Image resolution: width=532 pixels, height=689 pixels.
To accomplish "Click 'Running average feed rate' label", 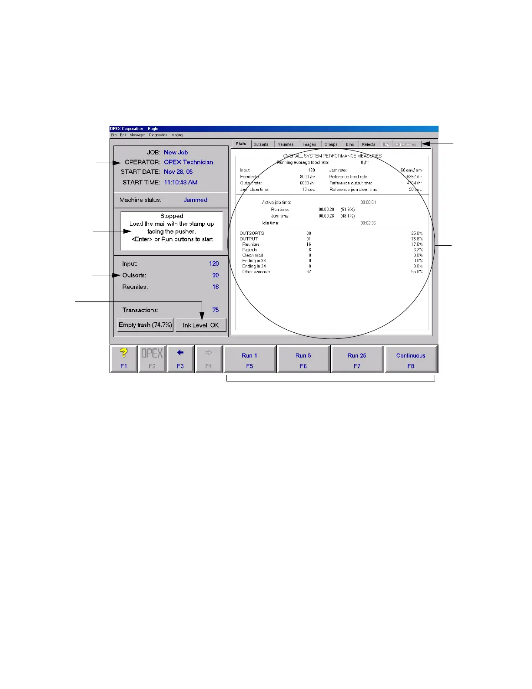I will [x=303, y=163].
